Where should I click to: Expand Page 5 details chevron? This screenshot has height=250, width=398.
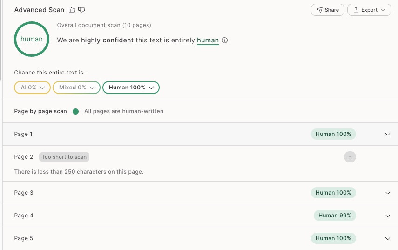point(388,238)
